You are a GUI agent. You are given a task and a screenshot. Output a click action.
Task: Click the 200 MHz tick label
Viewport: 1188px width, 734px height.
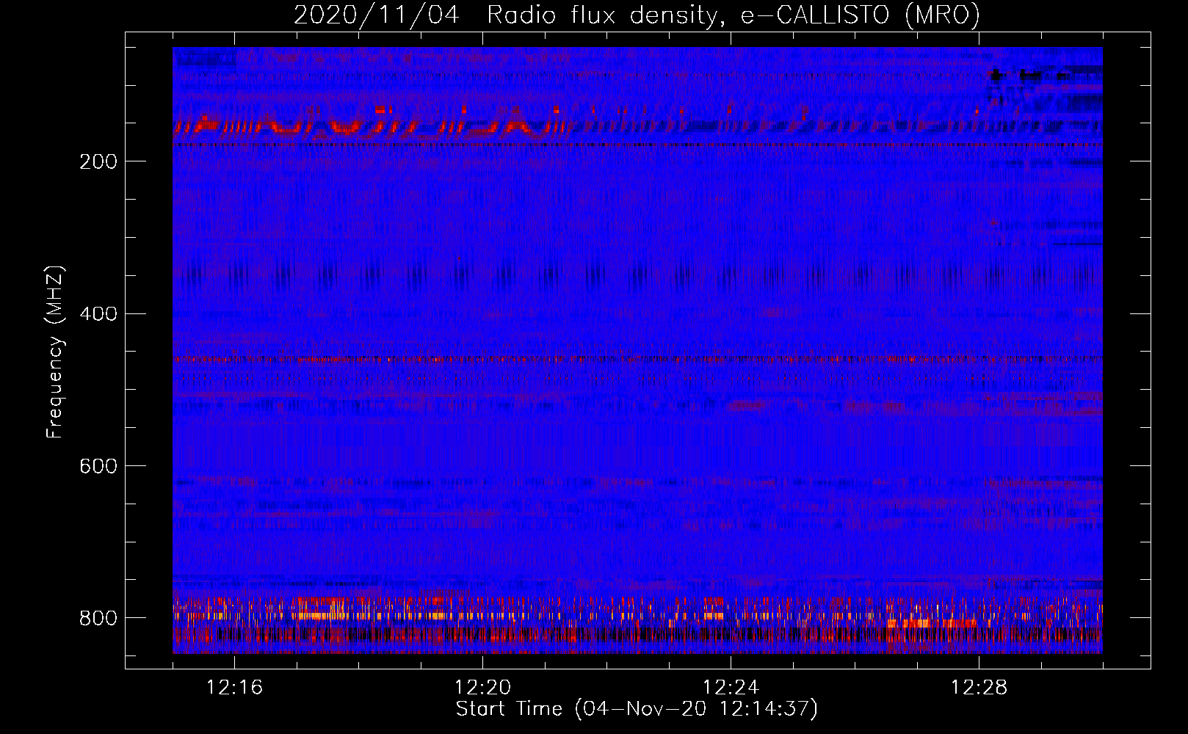pyautogui.click(x=98, y=161)
